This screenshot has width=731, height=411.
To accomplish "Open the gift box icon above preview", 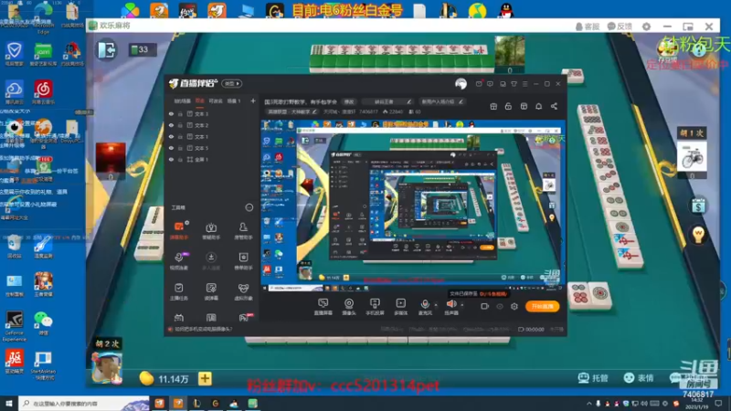I will (x=493, y=106).
